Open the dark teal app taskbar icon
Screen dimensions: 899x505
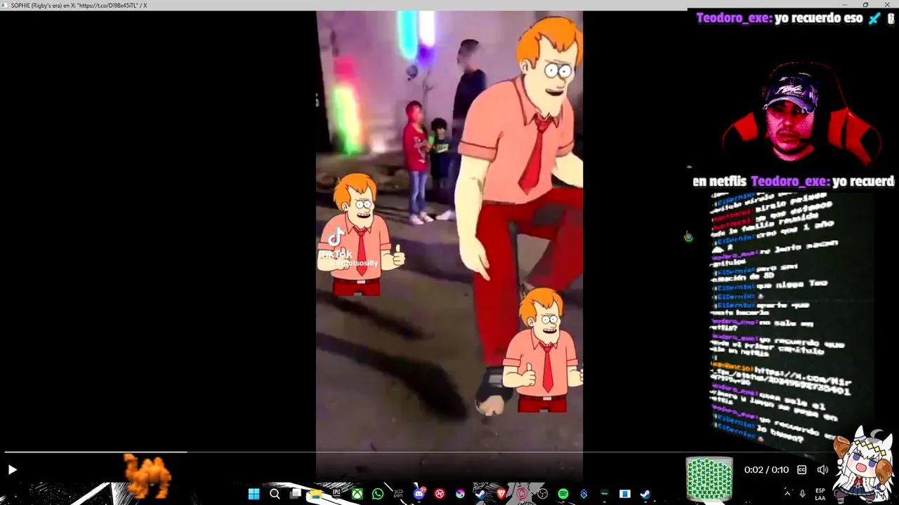coord(604,494)
